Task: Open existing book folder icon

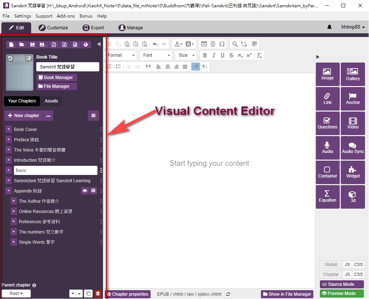Action: click(x=22, y=44)
